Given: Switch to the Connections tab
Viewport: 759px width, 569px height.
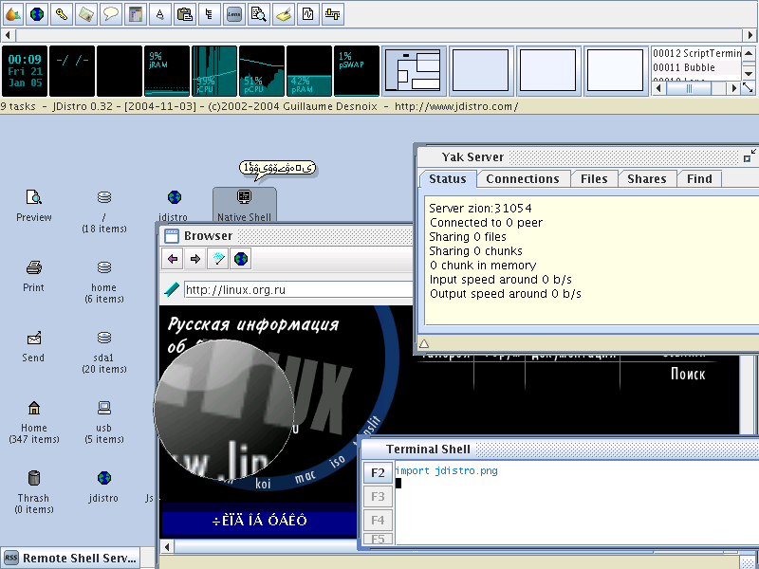Looking at the screenshot, I should (523, 178).
